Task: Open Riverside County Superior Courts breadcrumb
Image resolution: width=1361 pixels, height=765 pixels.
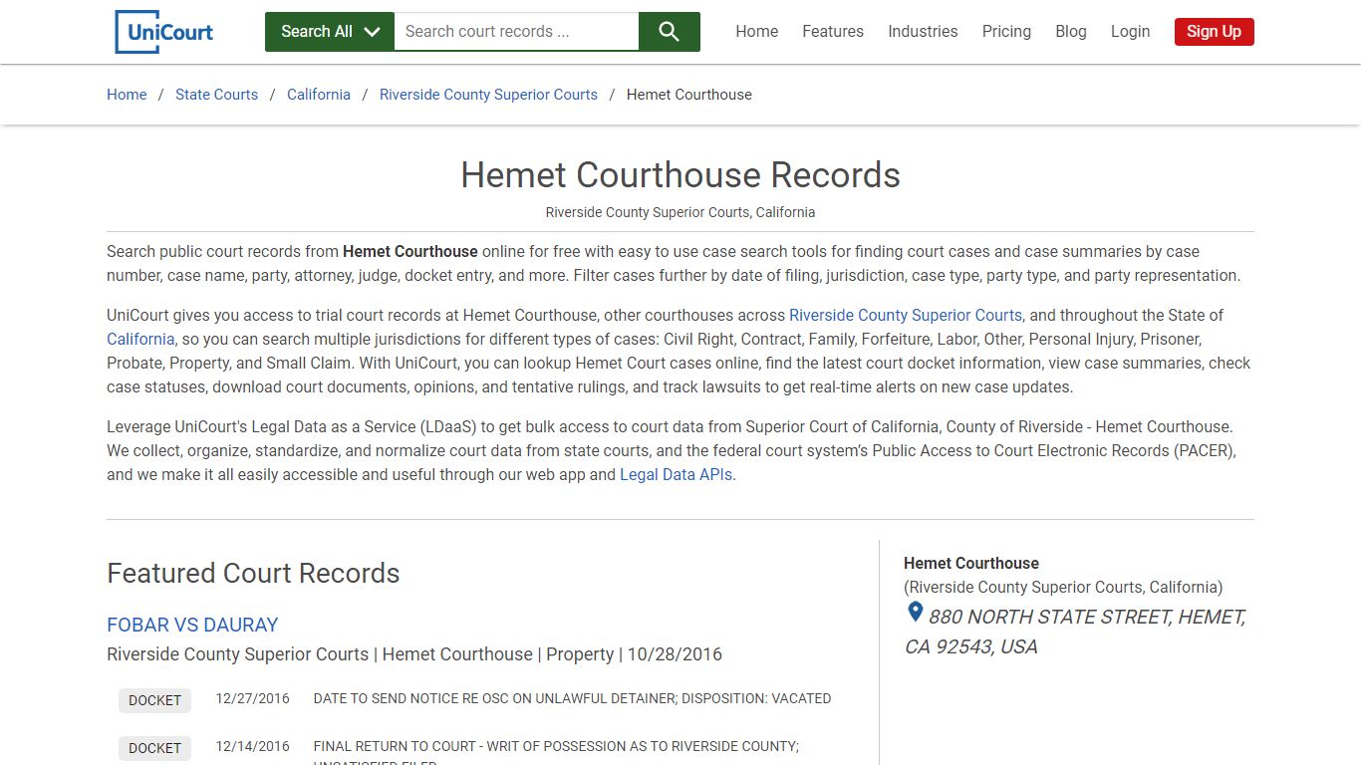Action: point(488,95)
